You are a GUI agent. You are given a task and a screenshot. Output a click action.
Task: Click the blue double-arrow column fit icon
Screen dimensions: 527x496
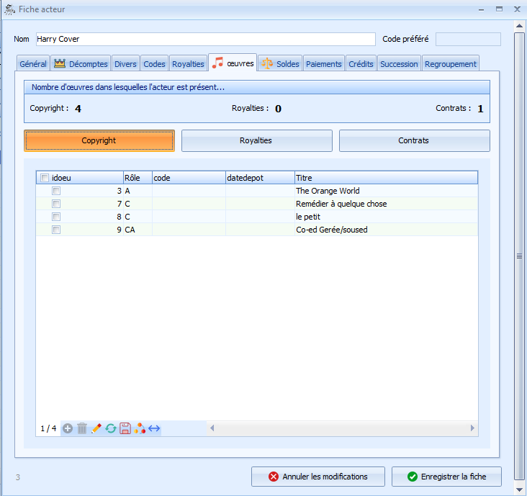154,428
